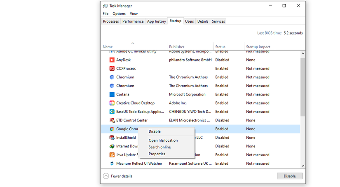Select the CCXProcess app icon
Screen dimensions: 340x187
click(112, 68)
